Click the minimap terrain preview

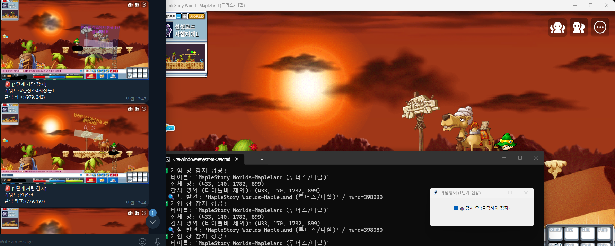(185, 57)
